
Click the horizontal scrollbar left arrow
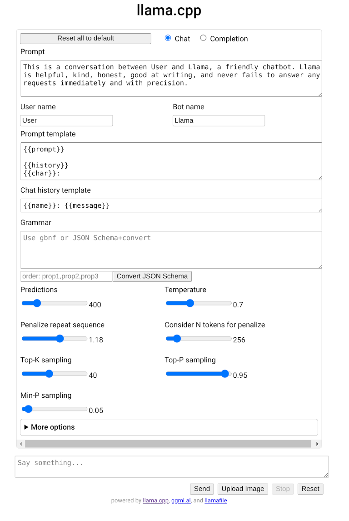pyautogui.click(x=20, y=444)
